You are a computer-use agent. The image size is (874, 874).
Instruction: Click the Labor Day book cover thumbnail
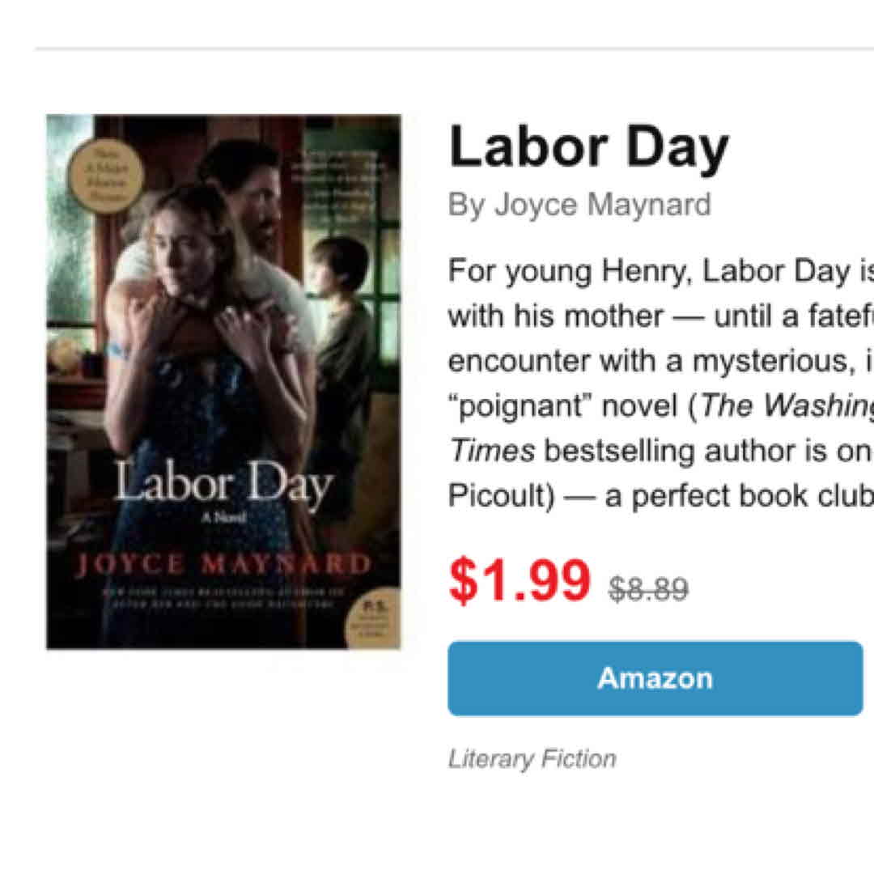[223, 381]
